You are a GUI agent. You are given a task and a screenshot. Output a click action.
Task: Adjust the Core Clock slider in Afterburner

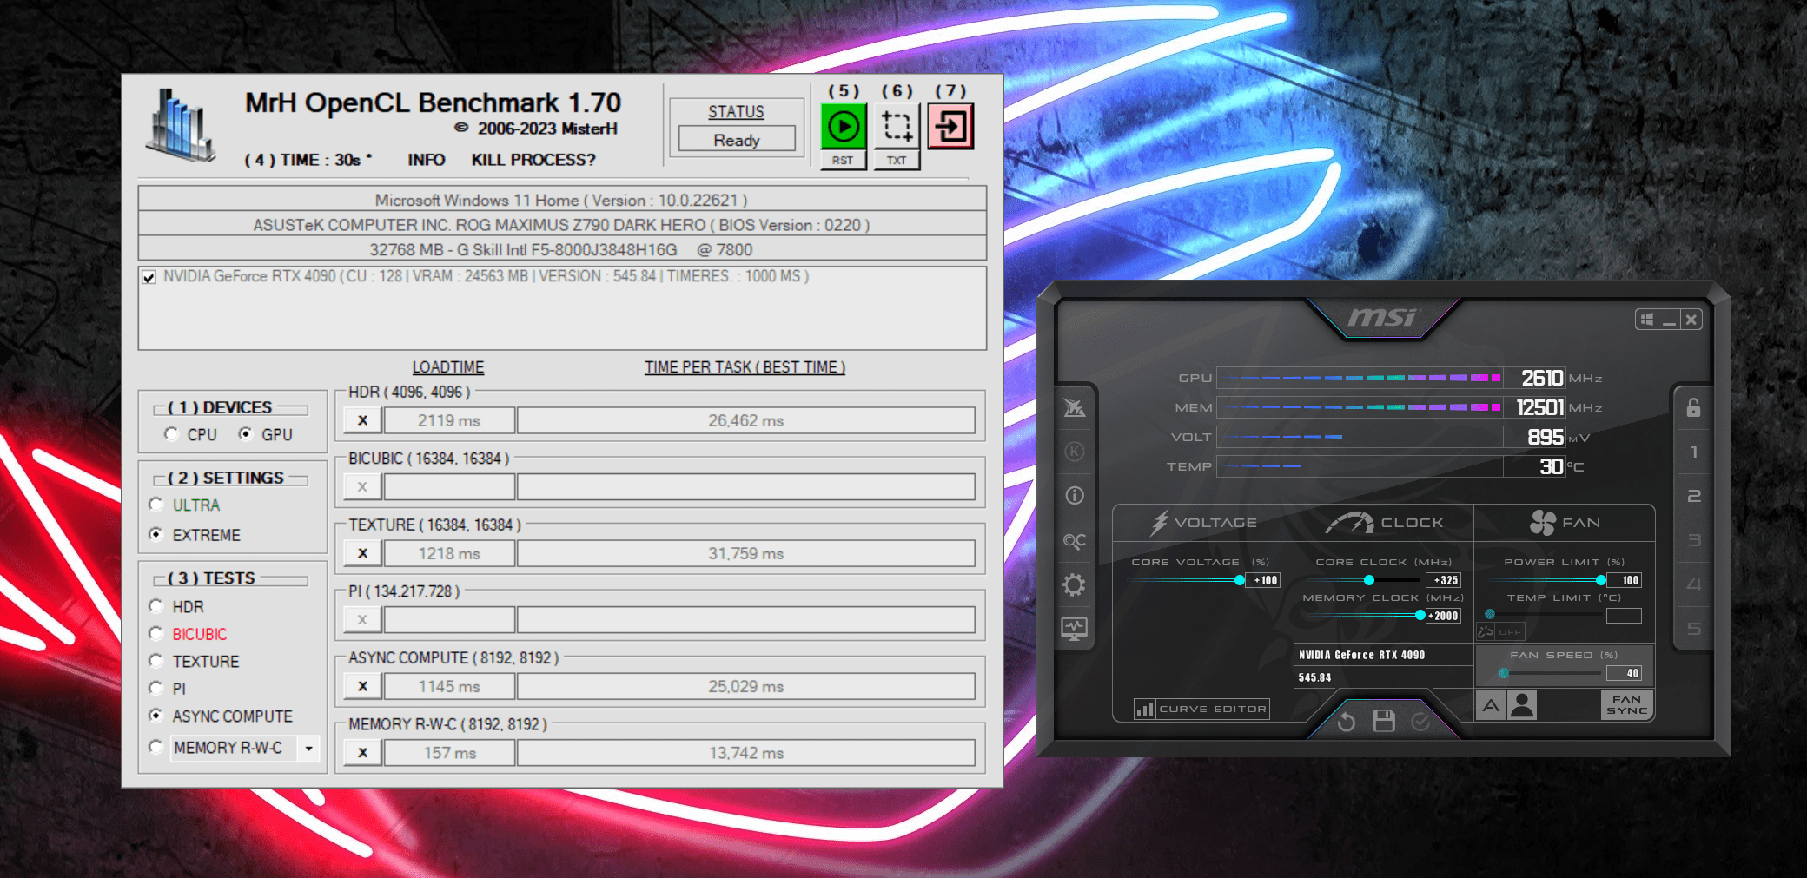click(x=1368, y=580)
